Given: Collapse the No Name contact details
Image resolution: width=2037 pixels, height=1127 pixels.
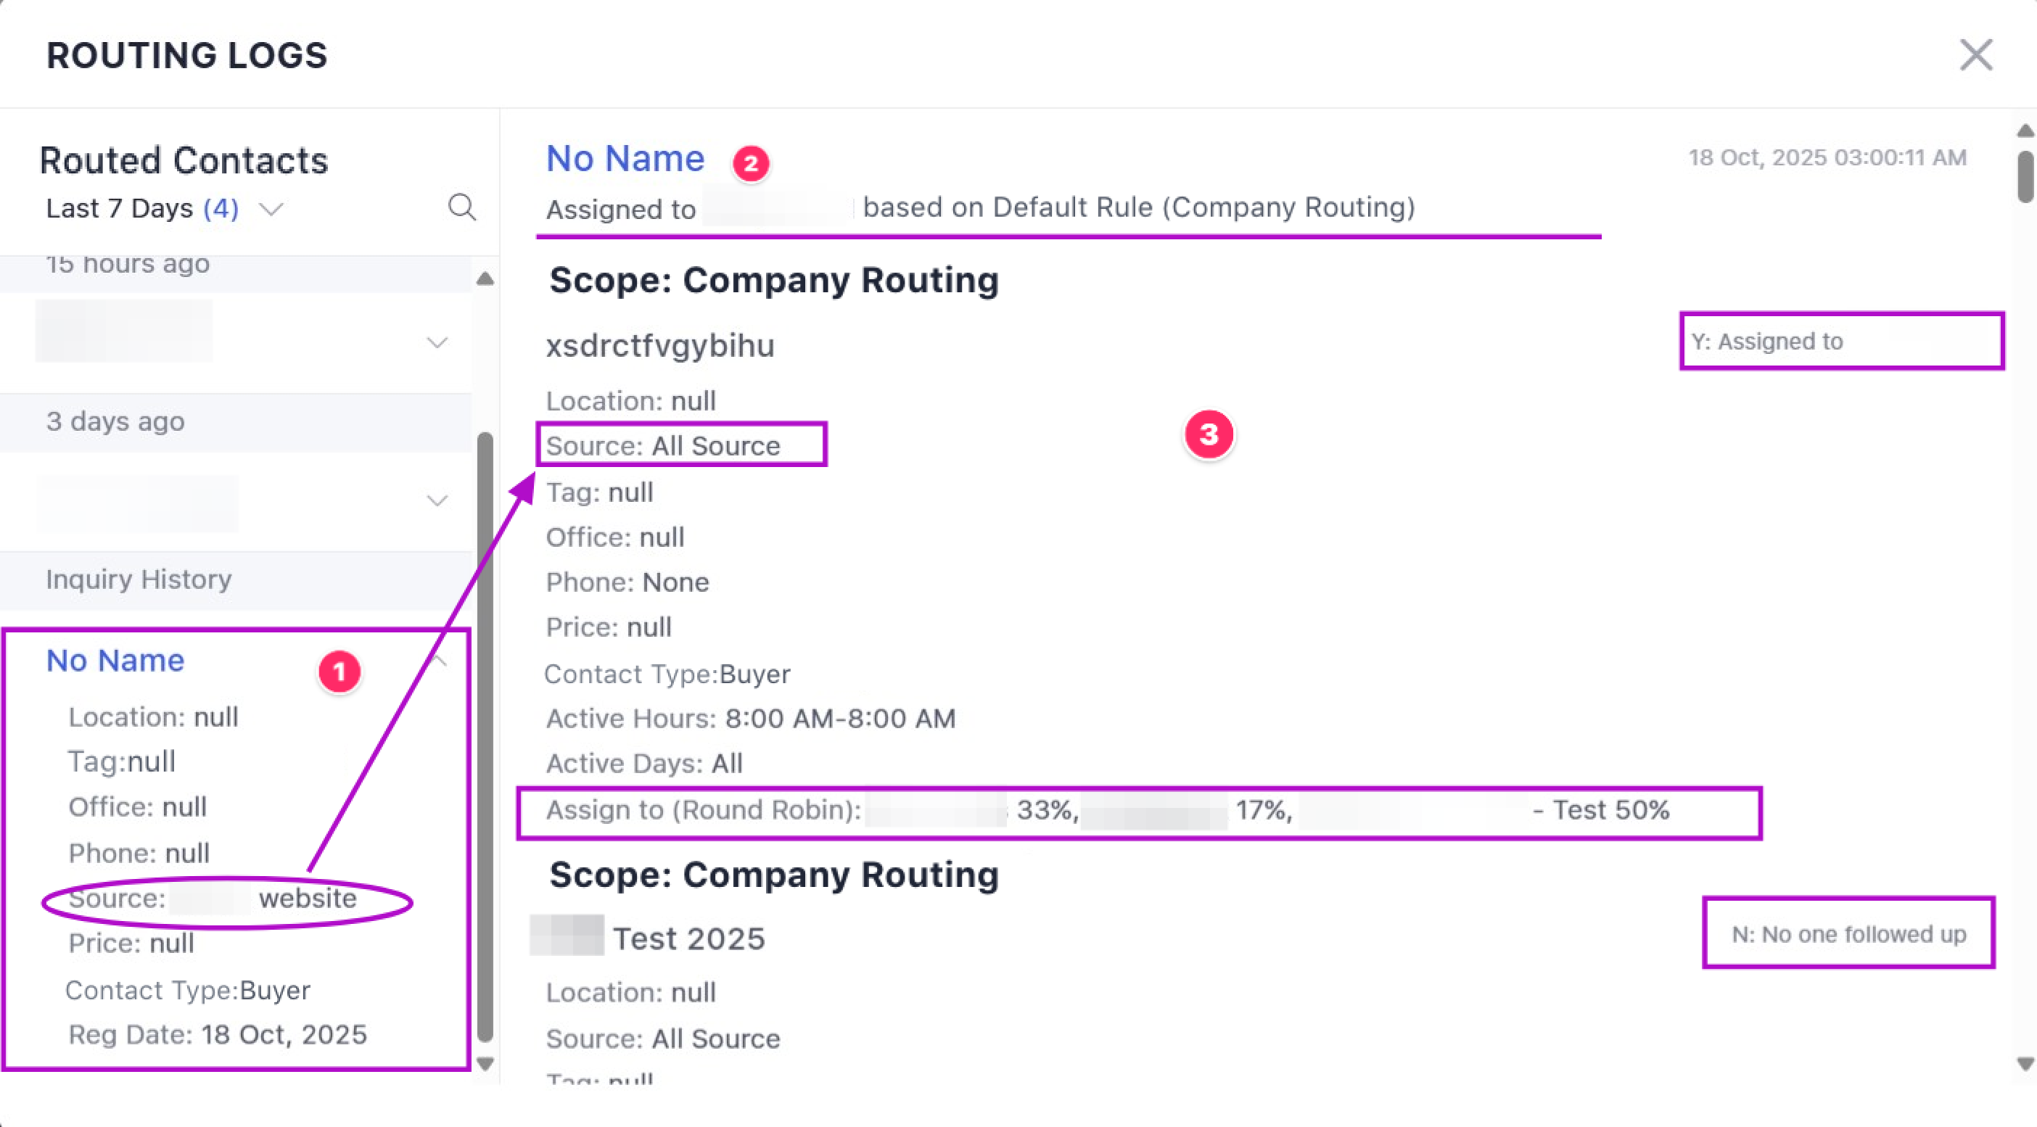Looking at the screenshot, I should 440,660.
